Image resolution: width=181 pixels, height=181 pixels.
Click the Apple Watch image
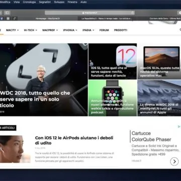[x=113, y=97]
